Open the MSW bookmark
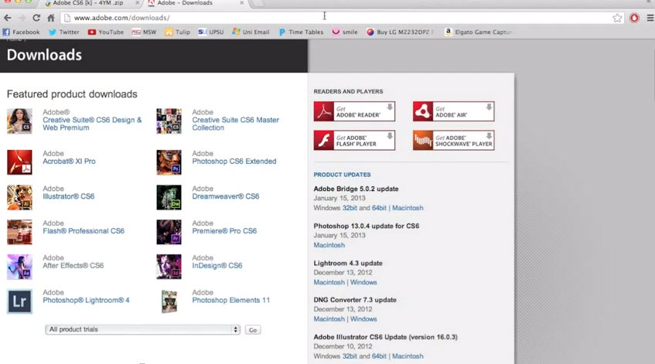 [x=144, y=32]
